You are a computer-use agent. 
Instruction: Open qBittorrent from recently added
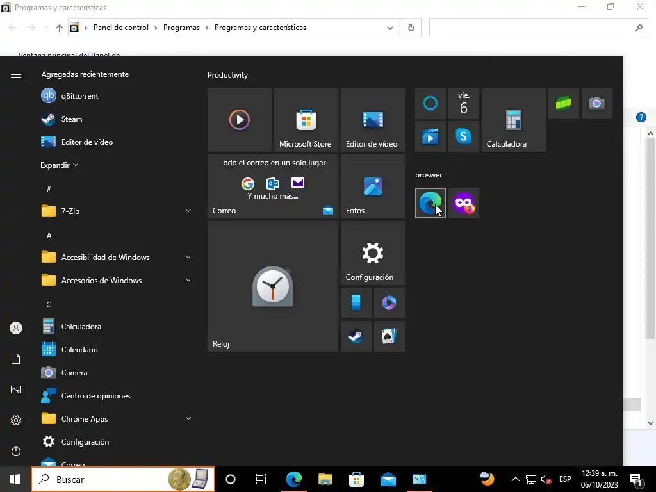pos(117,96)
